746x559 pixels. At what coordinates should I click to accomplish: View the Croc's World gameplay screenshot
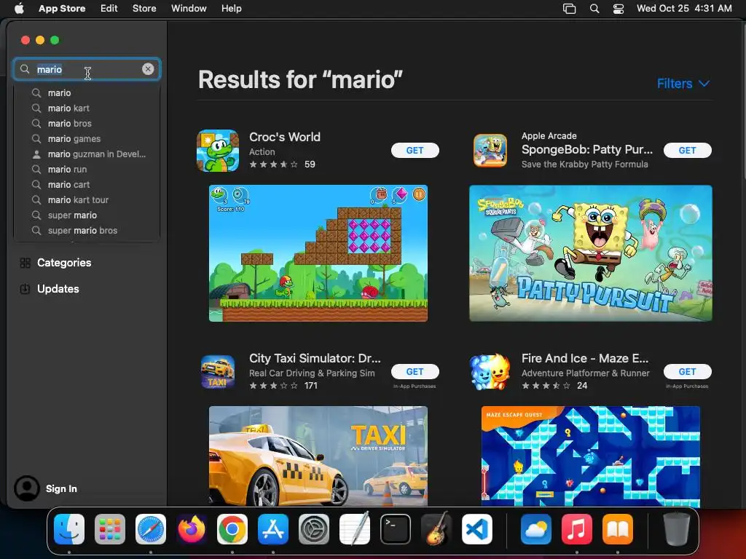pyautogui.click(x=318, y=253)
